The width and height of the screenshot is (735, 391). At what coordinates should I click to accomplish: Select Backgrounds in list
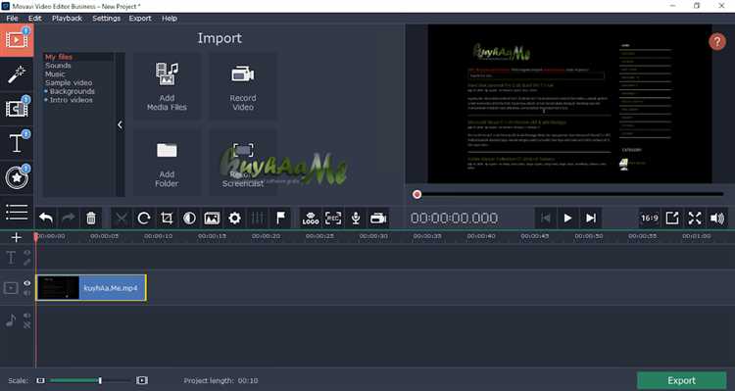pyautogui.click(x=73, y=91)
